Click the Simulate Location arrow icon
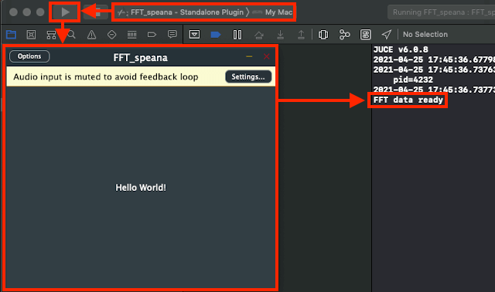Screen dimensions: 495x292 pos(387,34)
